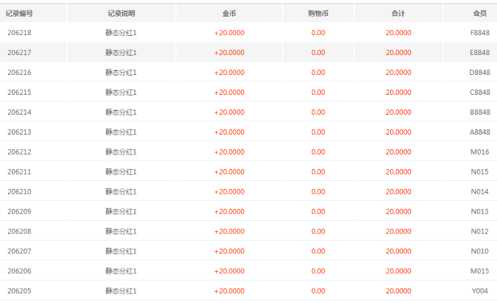The width and height of the screenshot is (497, 303).
Task: Click member ID N013
Action: (x=480, y=212)
